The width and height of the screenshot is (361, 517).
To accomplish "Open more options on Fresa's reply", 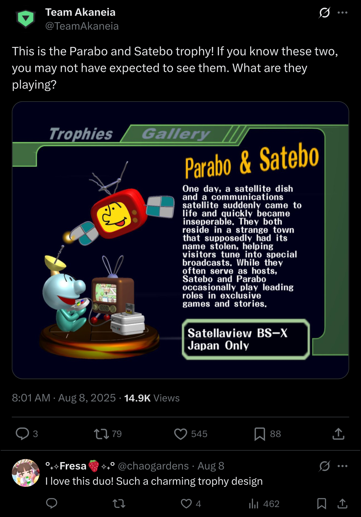I will 342,466.
